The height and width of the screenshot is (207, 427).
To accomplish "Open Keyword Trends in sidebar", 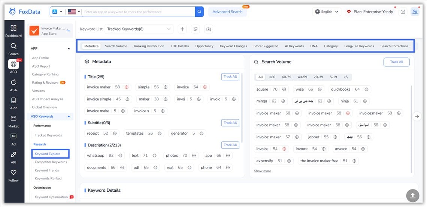I will 47,170.
